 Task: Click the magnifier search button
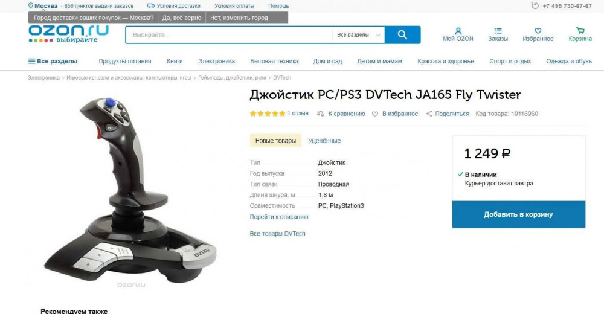pos(402,34)
